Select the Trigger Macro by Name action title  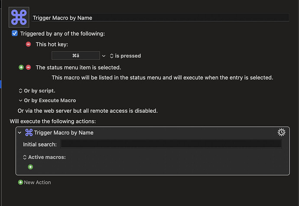point(64,132)
